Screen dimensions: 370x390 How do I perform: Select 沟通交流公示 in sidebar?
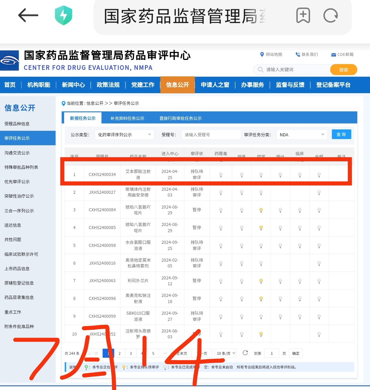coord(17,153)
